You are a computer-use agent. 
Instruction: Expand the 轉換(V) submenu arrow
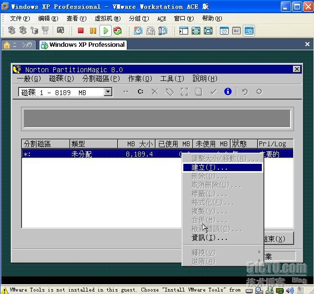pos(259,252)
